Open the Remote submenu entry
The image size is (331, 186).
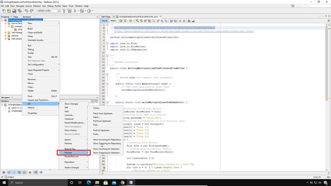pos(73,153)
